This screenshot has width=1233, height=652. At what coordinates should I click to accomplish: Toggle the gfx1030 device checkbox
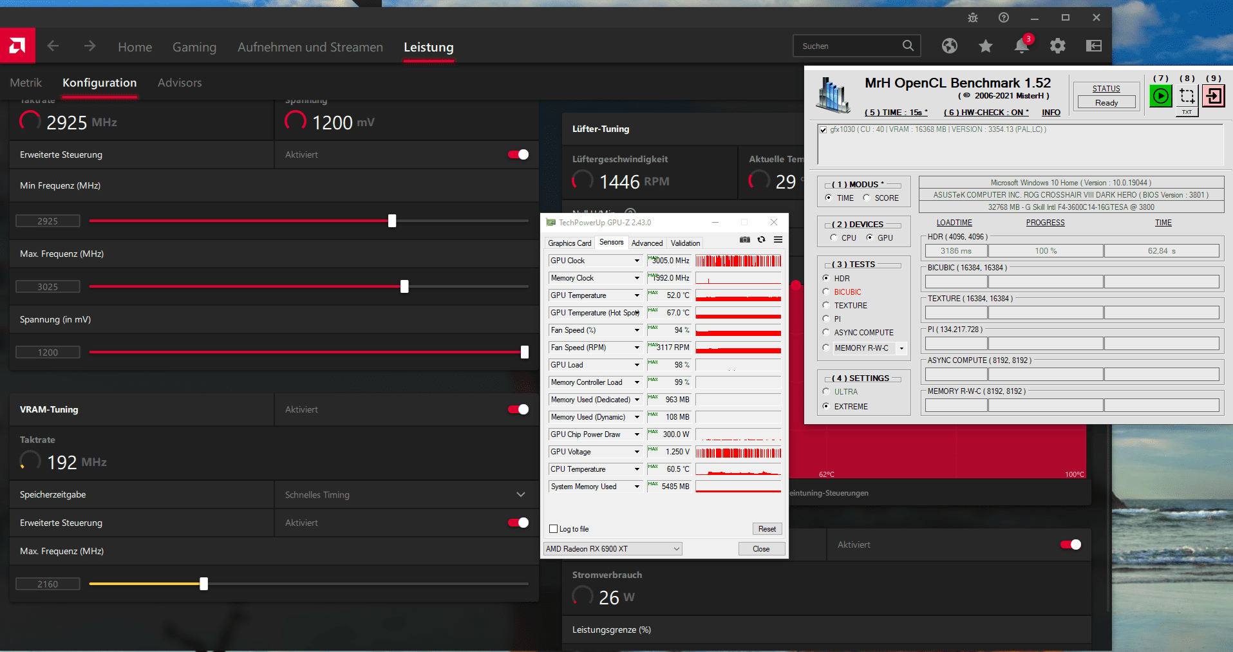[823, 130]
